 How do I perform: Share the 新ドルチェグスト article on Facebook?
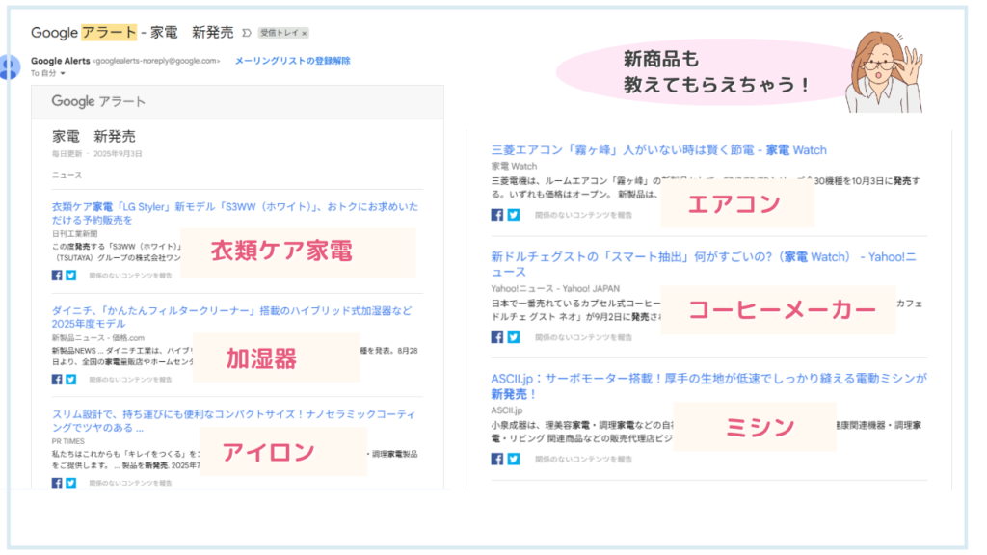497,337
